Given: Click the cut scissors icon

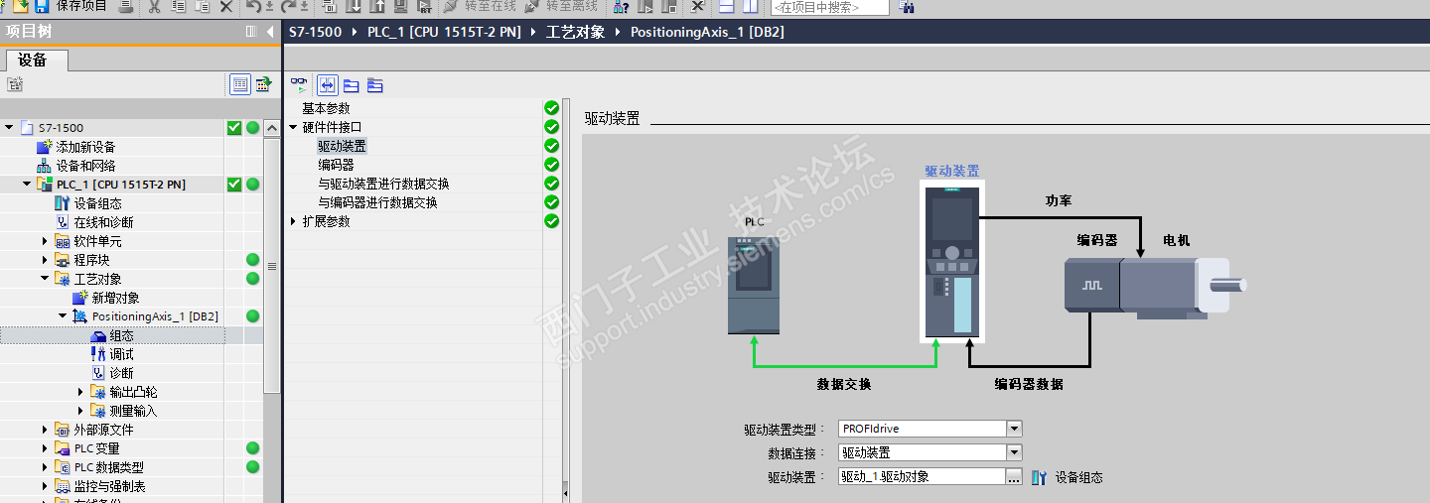Looking at the screenshot, I should (154, 6).
